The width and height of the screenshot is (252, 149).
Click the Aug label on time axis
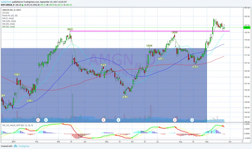[x=180, y=142]
